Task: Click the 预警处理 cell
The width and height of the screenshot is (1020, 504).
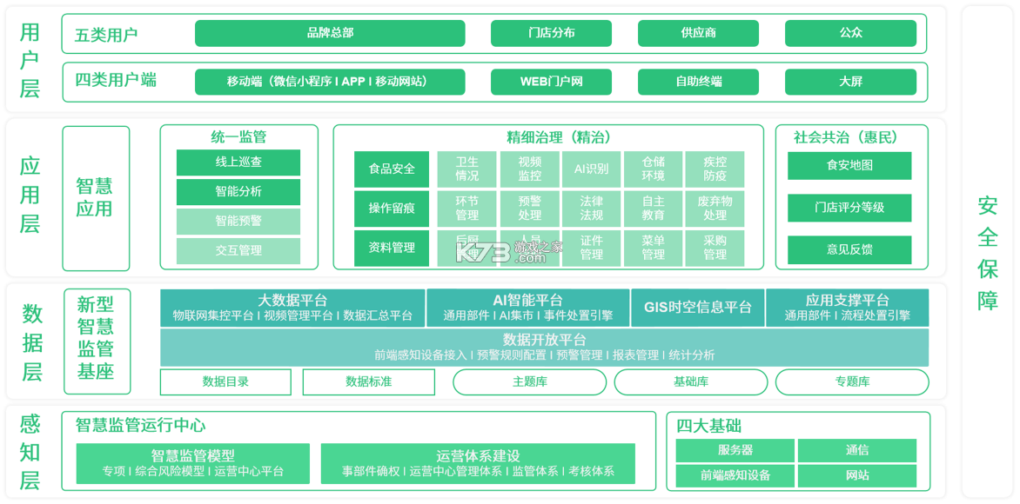Action: 529,209
